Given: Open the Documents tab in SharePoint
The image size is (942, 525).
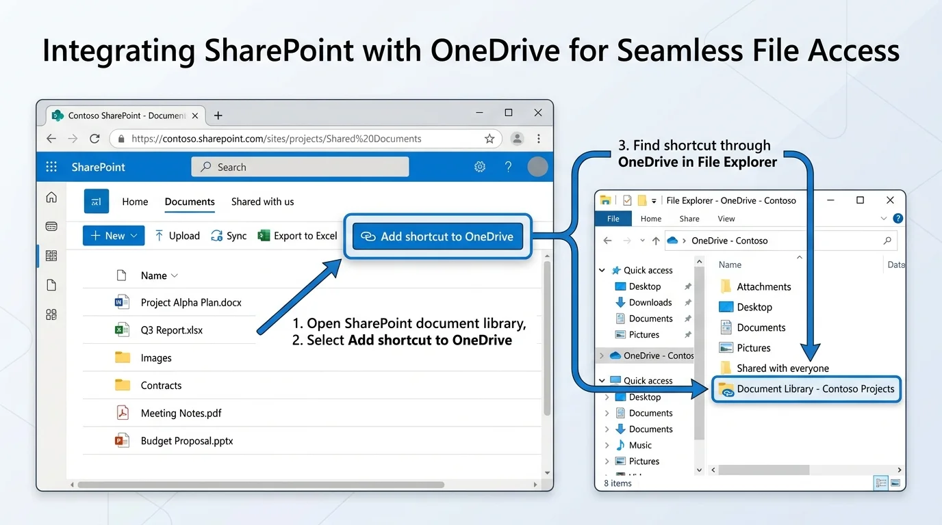Looking at the screenshot, I should coord(190,202).
